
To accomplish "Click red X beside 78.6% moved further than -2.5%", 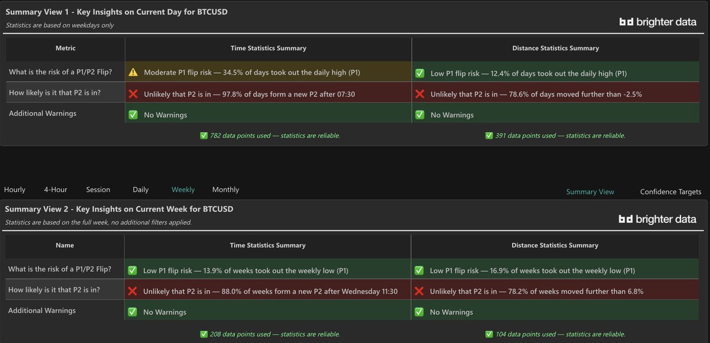I will click(420, 94).
